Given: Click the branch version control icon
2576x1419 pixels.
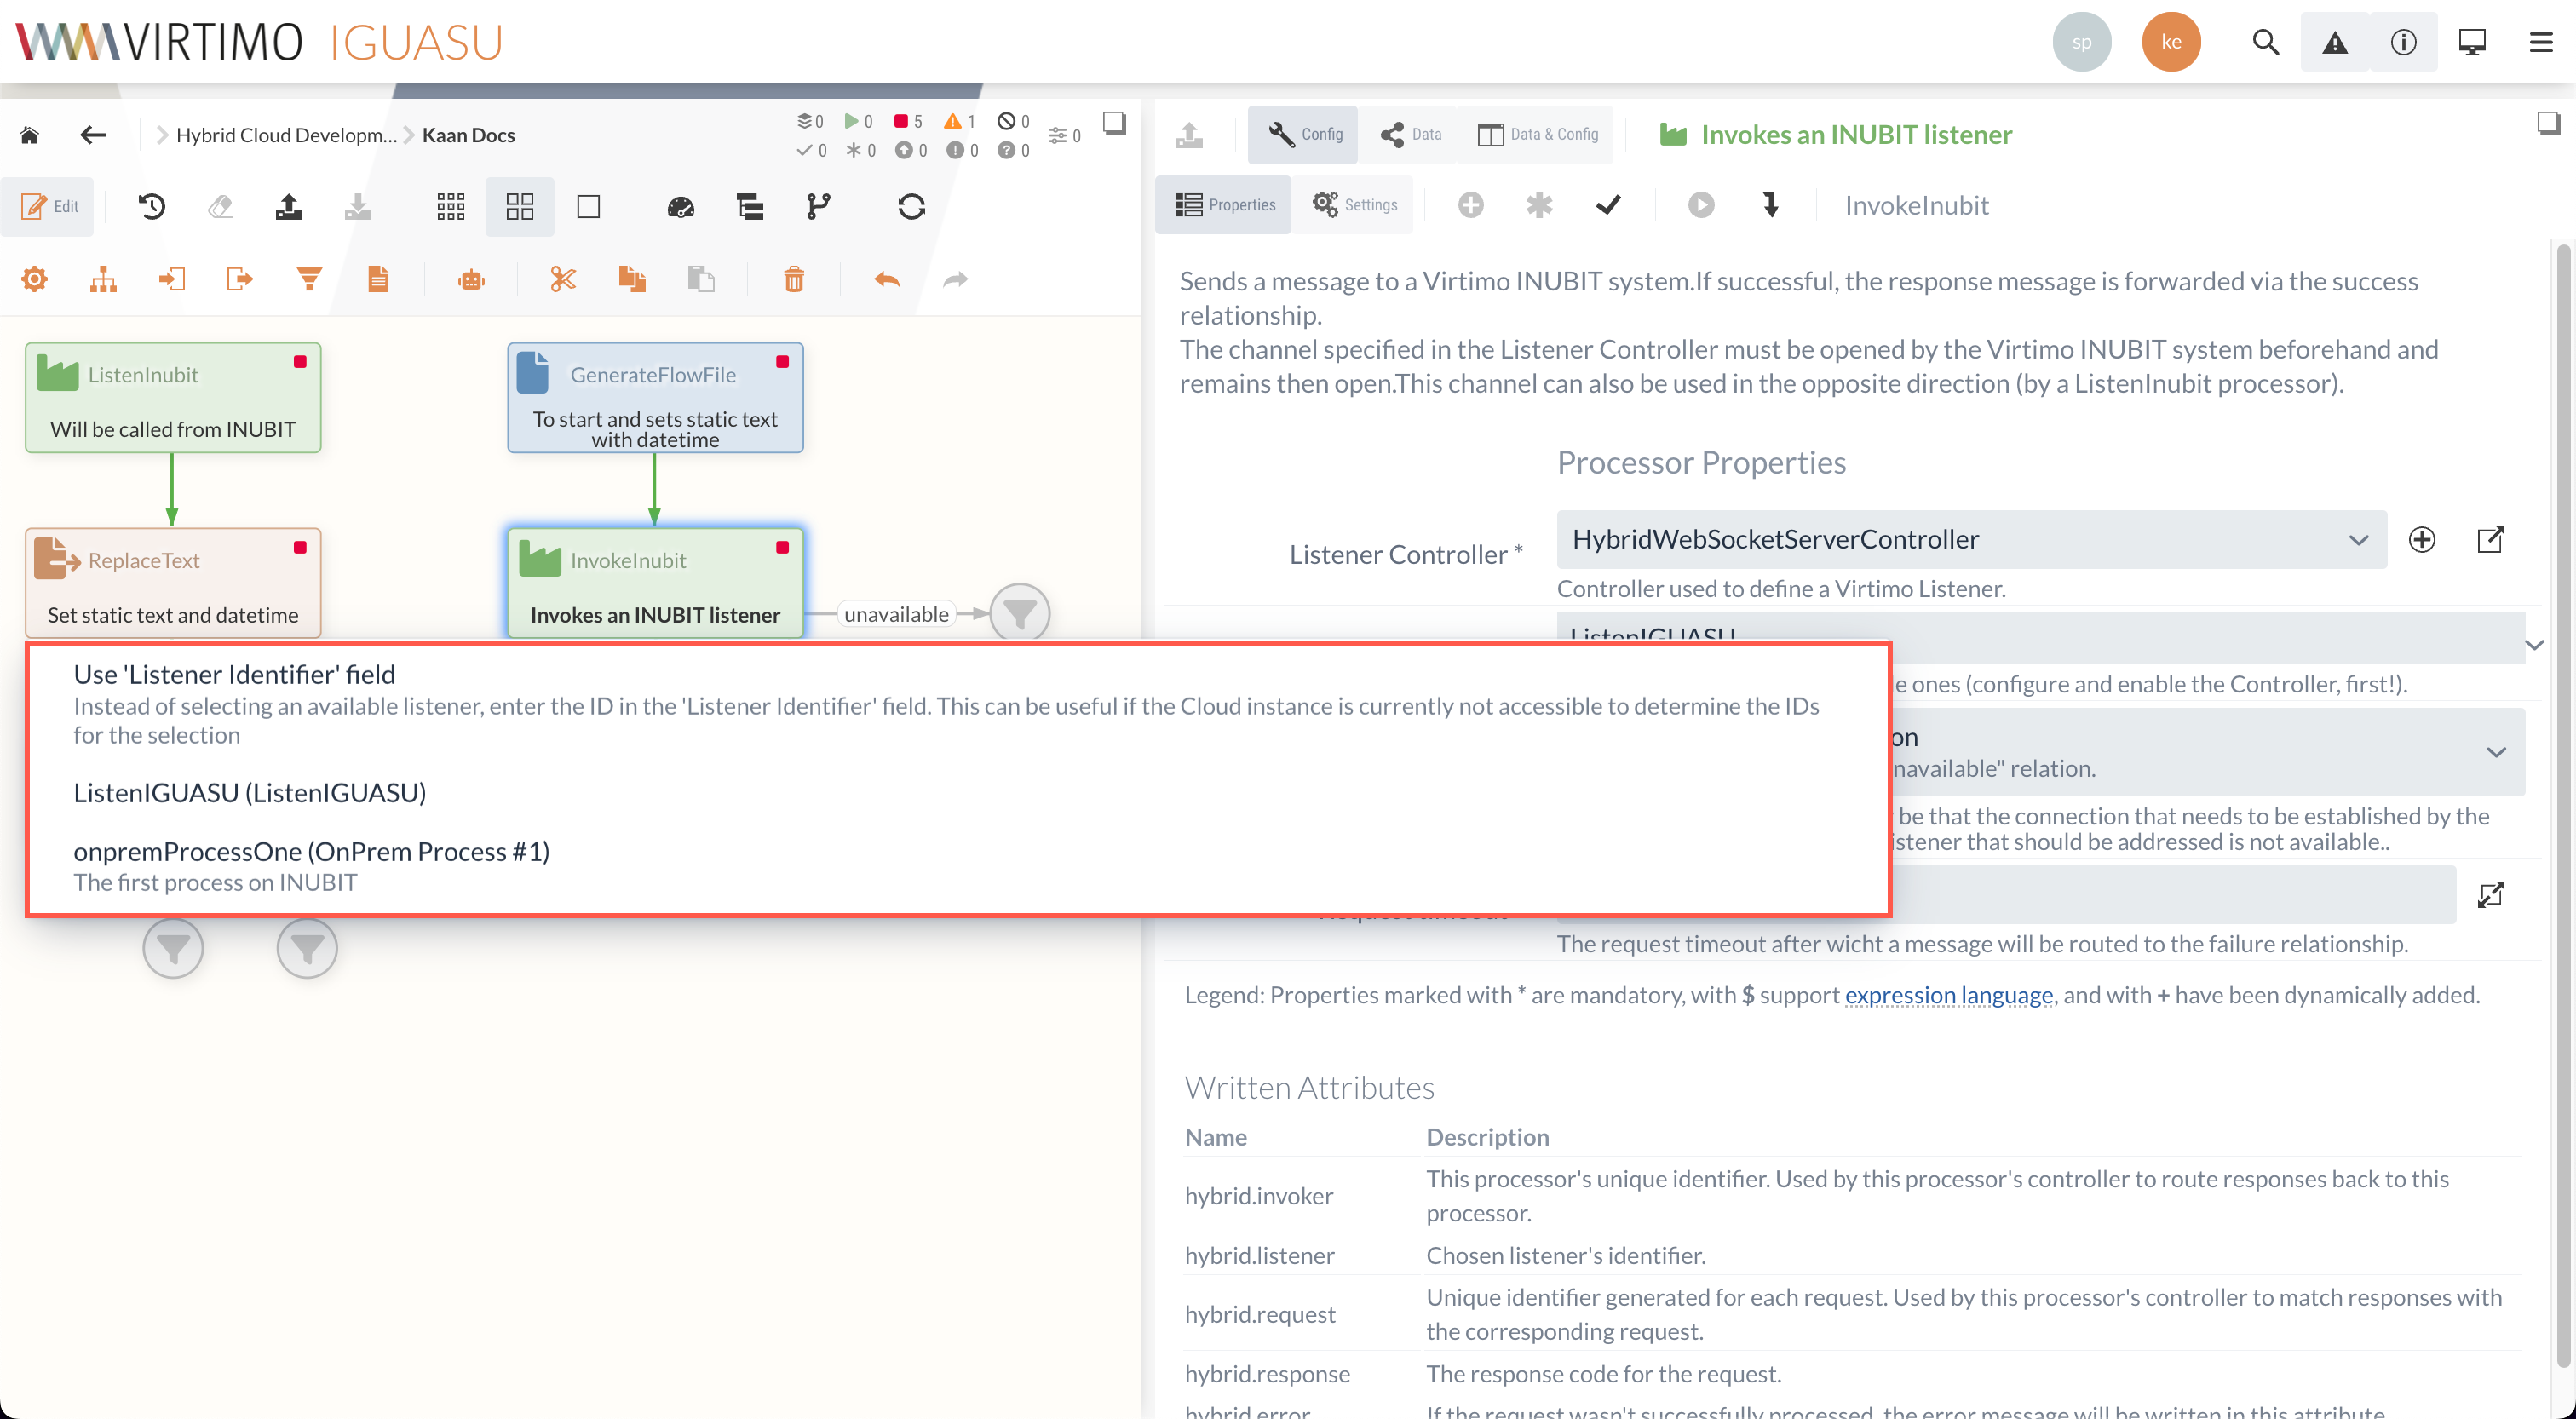Looking at the screenshot, I should (x=818, y=206).
